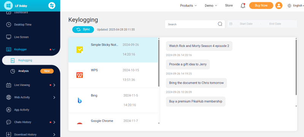Select the Google Chrome entry name

(102, 121)
